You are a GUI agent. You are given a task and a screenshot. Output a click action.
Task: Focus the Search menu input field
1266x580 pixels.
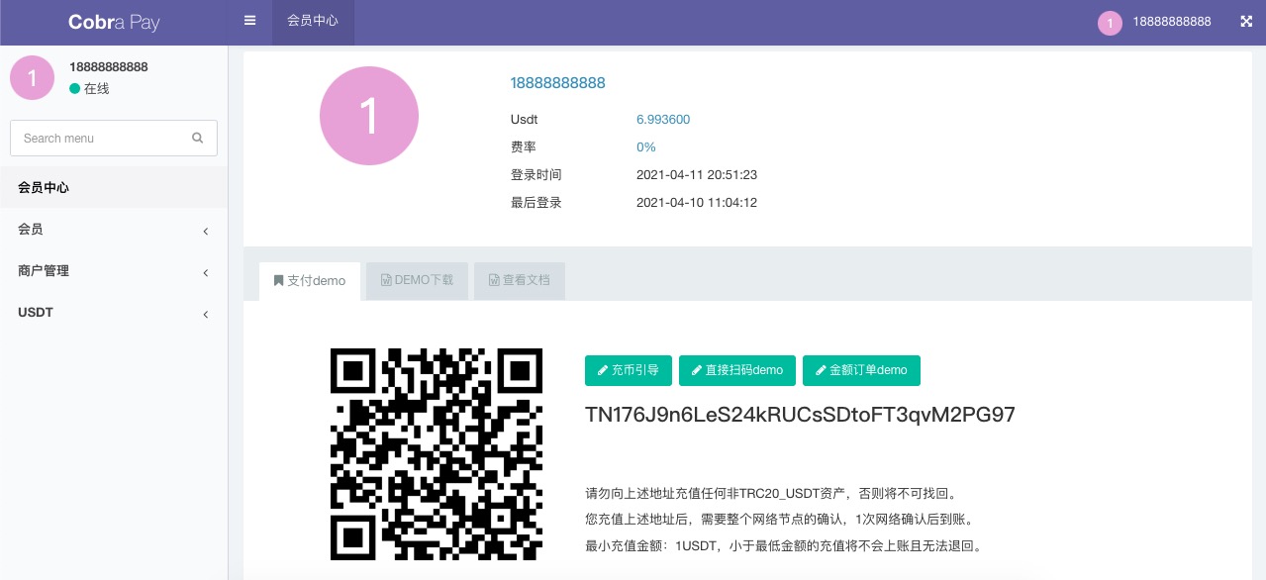(x=114, y=139)
